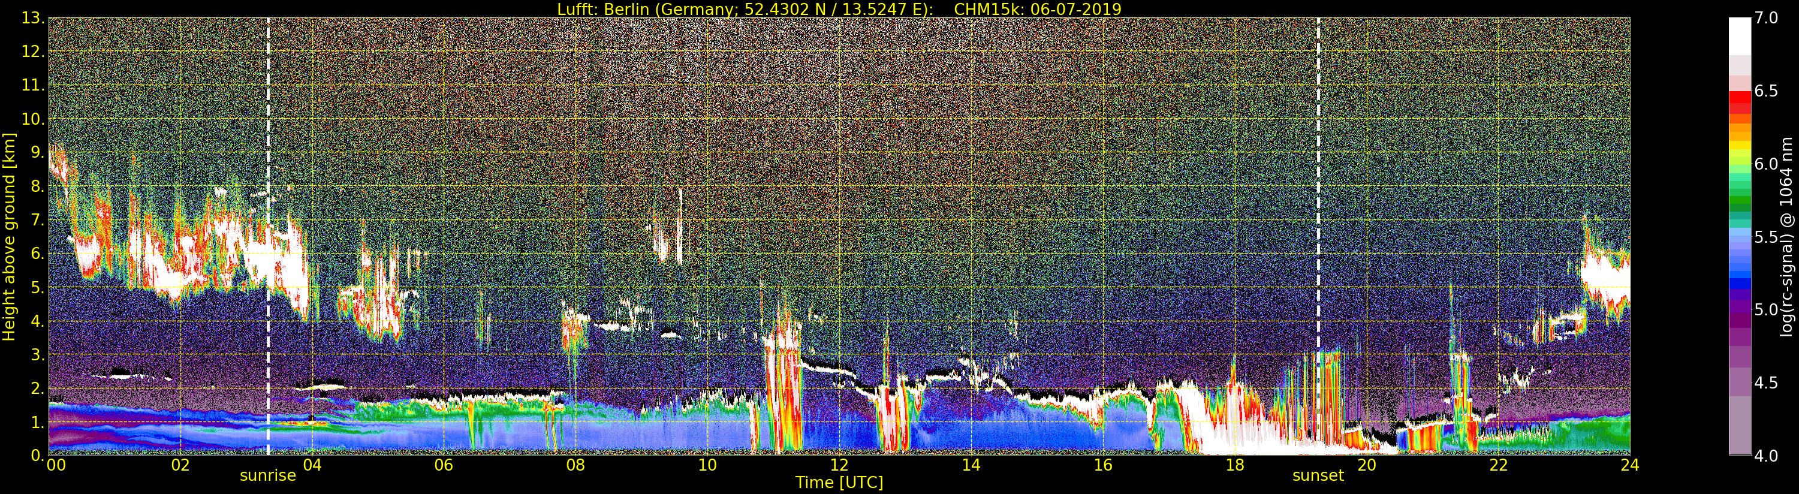
Task: Click the "CHM15k: 06-07-2019" title text
Action: pyautogui.click(x=1037, y=9)
